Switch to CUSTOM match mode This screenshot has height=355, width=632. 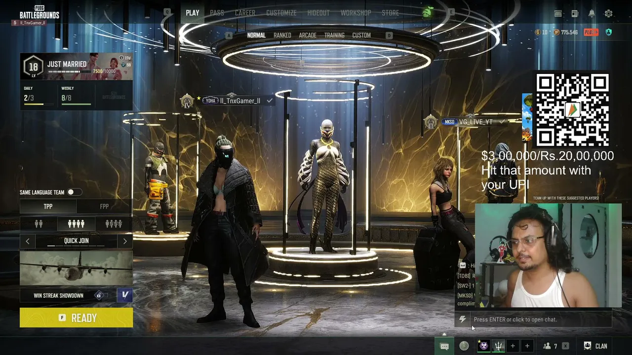coord(361,35)
